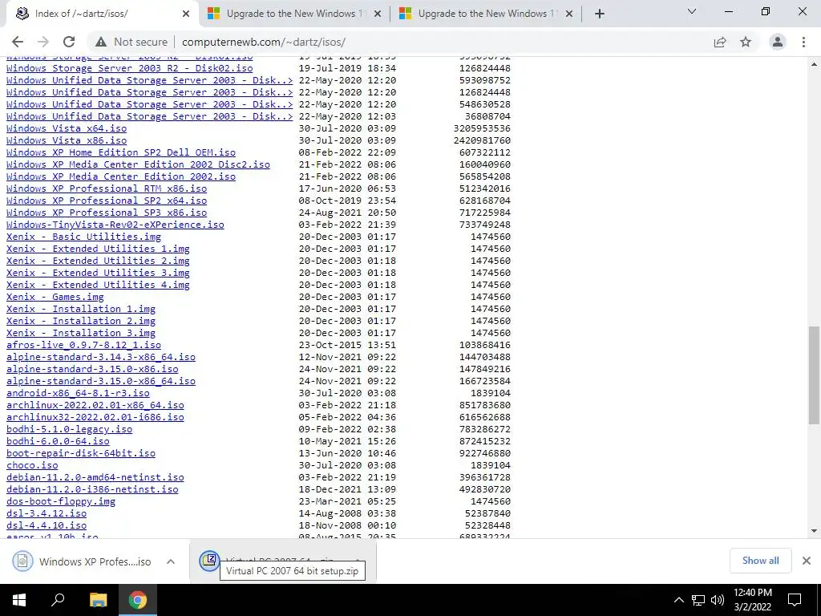This screenshot has width=821, height=616.
Task: Download debian-11.2.0-i386-netinst.iso
Action: 92,490
